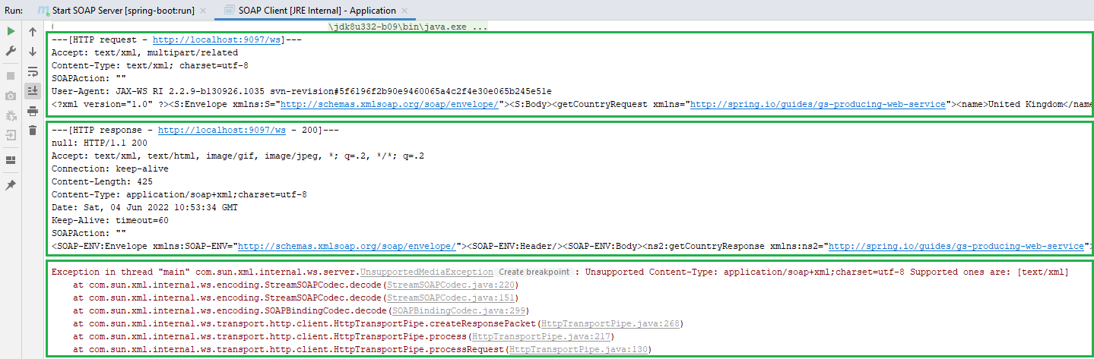Toggle Soft-Wrap for console output
The image size is (1094, 359).
33,71
